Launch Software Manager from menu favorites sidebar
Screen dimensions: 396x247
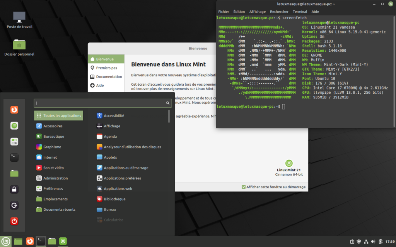(14, 125)
